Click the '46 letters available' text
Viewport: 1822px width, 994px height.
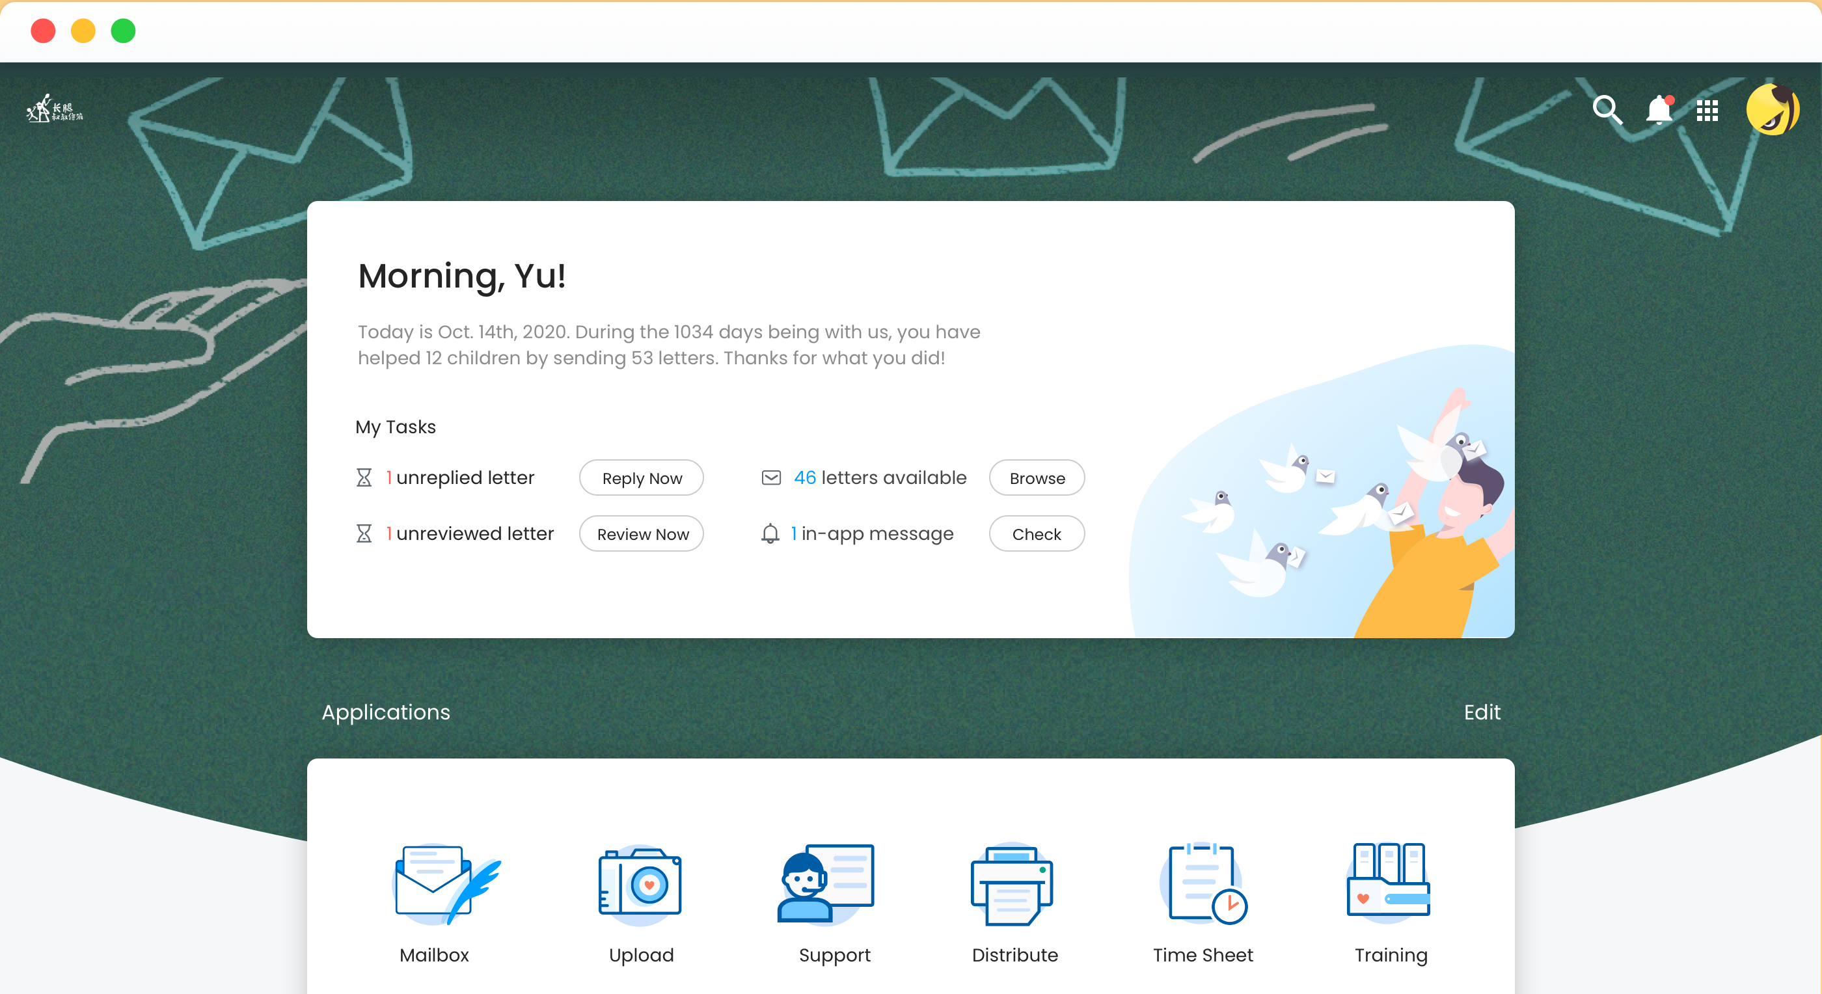(880, 478)
